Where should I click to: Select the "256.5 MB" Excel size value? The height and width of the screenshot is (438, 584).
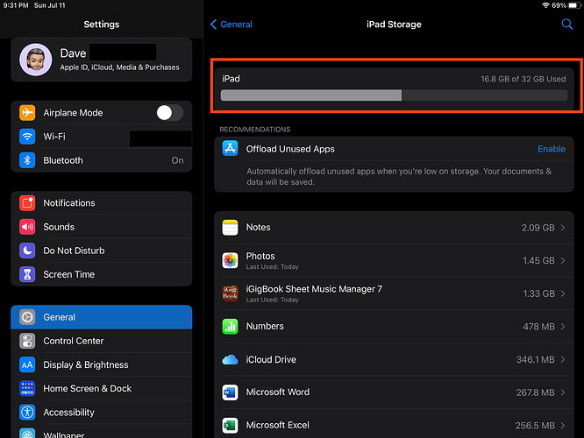535,426
